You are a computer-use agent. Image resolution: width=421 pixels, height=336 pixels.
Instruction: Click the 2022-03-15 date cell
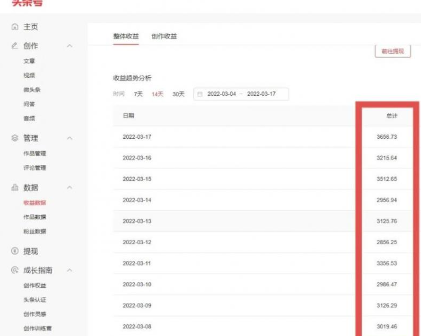(137, 179)
